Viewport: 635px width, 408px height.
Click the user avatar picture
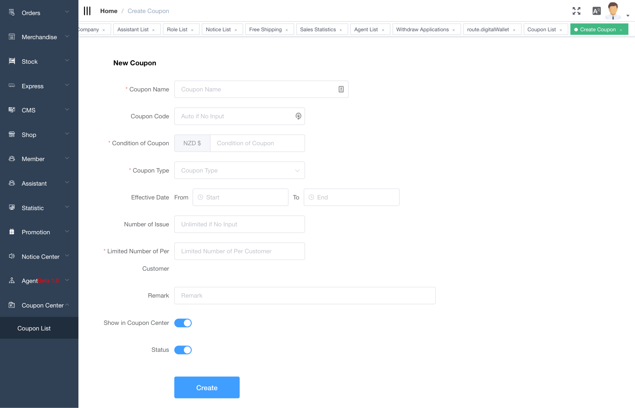coord(613,11)
